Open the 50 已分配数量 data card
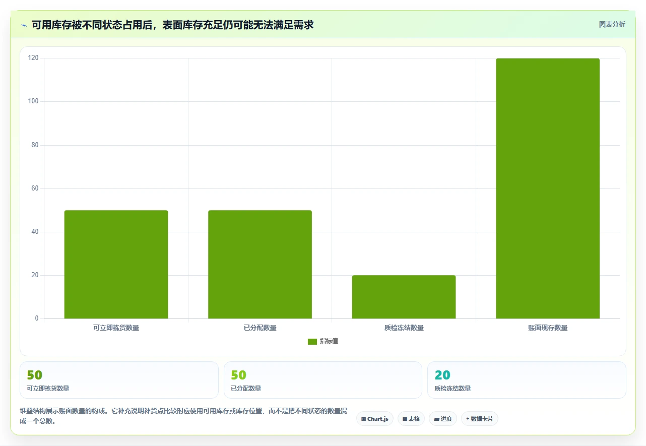Screen dimensions: 646x446 (x=323, y=380)
